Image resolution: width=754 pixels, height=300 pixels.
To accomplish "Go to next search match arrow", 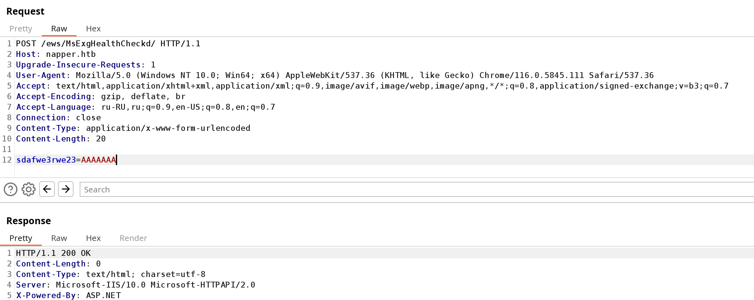I will pyautogui.click(x=66, y=189).
